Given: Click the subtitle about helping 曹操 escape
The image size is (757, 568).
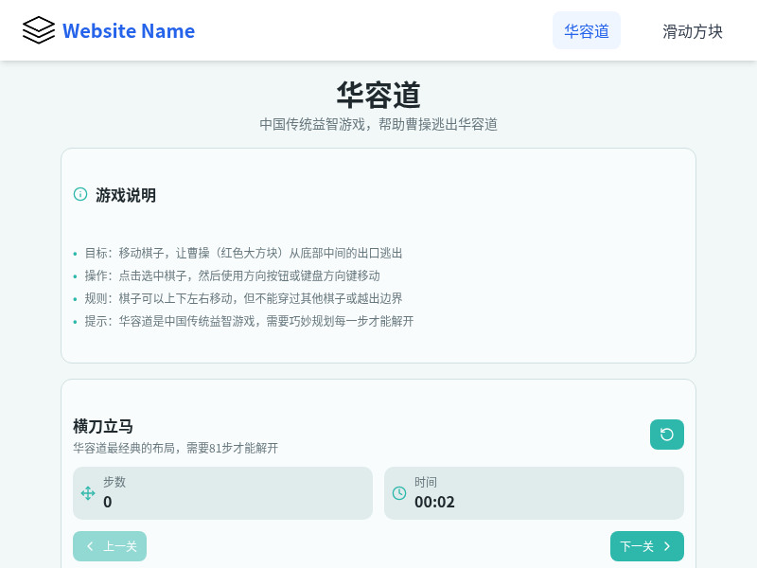Looking at the screenshot, I should tap(378, 123).
